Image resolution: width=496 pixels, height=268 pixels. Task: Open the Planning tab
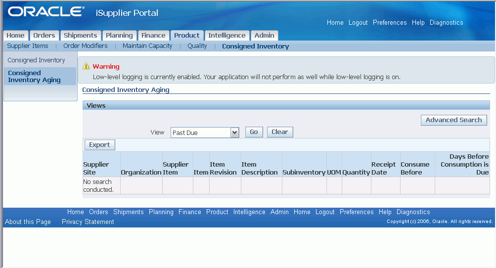(119, 36)
